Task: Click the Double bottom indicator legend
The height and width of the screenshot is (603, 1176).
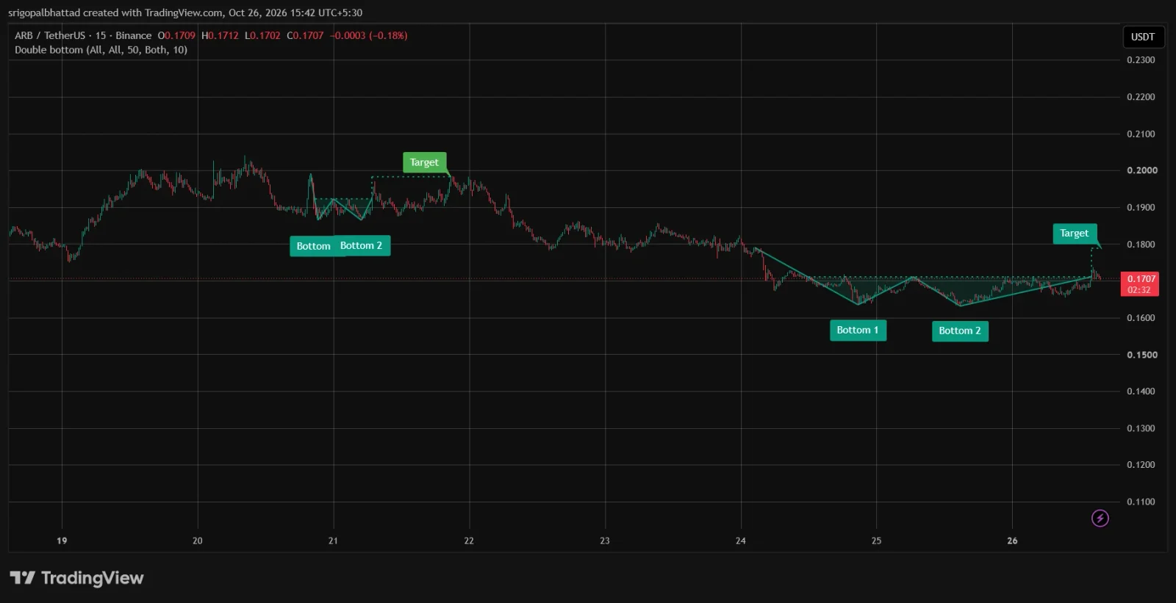Action: pyautogui.click(x=101, y=50)
